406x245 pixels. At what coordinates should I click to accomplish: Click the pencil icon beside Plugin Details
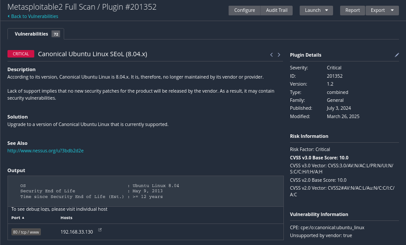[397, 55]
